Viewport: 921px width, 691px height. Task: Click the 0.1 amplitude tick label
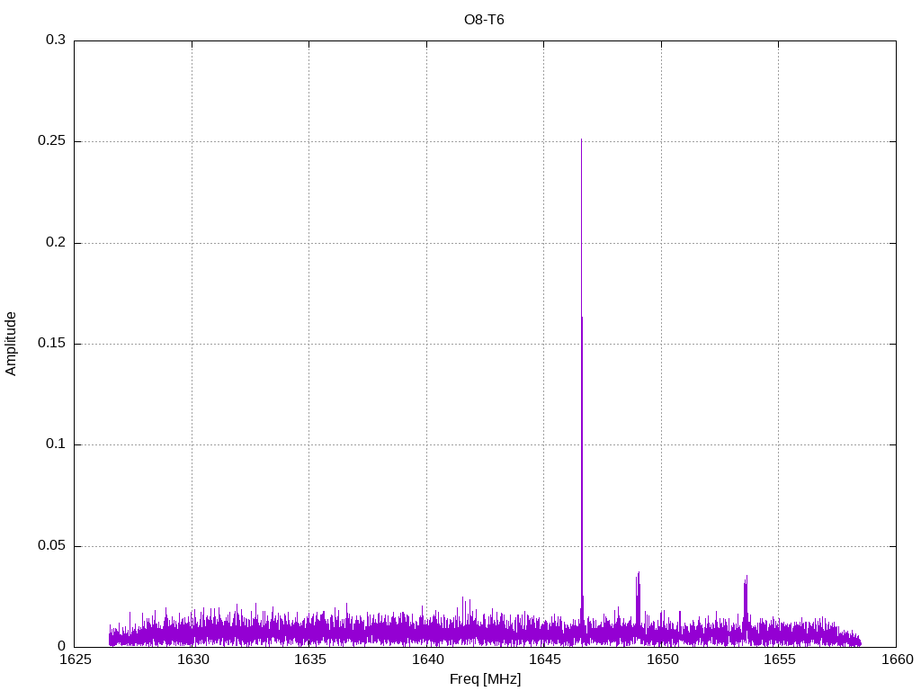56,444
